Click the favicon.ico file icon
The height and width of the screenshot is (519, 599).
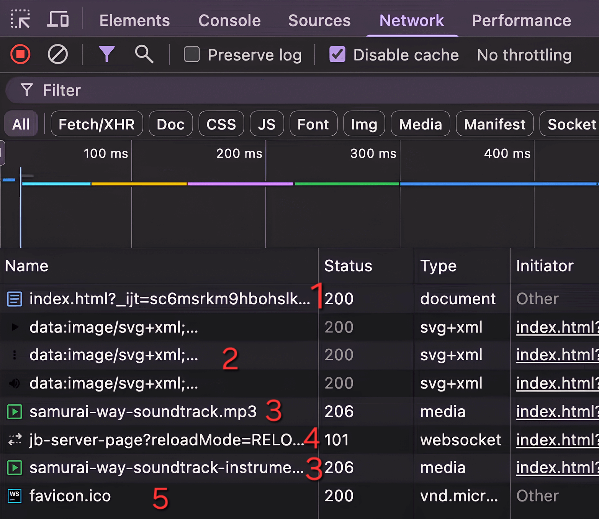click(x=15, y=496)
